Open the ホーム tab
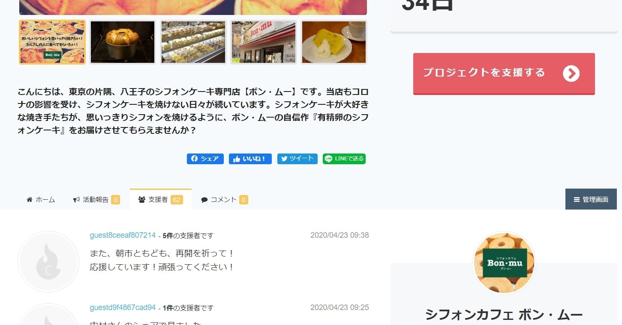The width and height of the screenshot is (622, 325). click(41, 199)
